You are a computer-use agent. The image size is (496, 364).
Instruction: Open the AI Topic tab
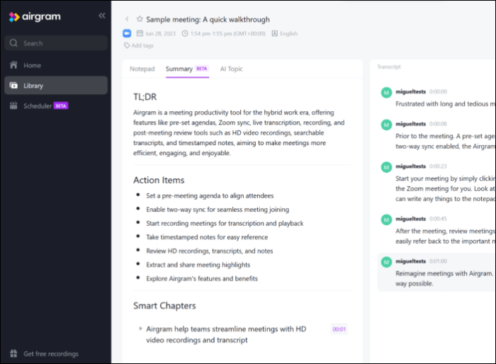coord(231,69)
